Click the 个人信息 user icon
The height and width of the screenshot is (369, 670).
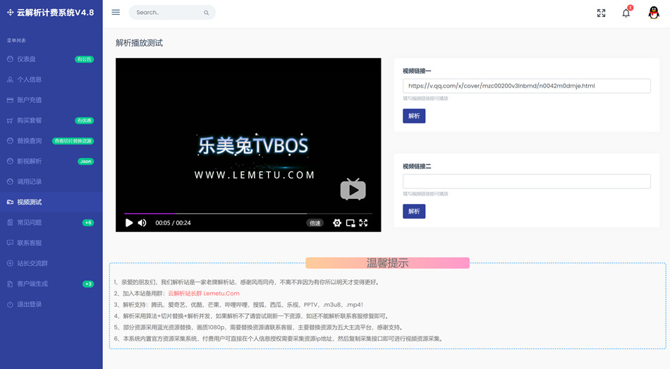(10, 80)
